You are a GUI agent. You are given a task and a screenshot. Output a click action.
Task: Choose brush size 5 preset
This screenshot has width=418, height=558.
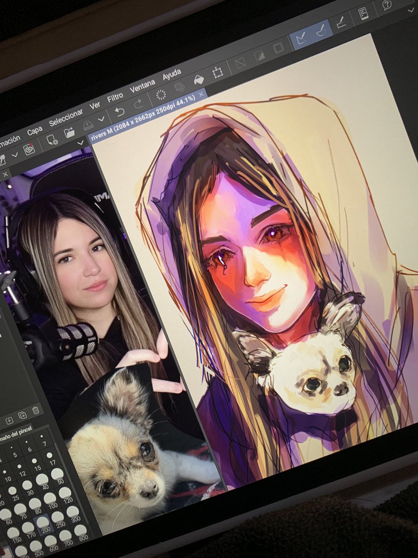click(x=13, y=451)
